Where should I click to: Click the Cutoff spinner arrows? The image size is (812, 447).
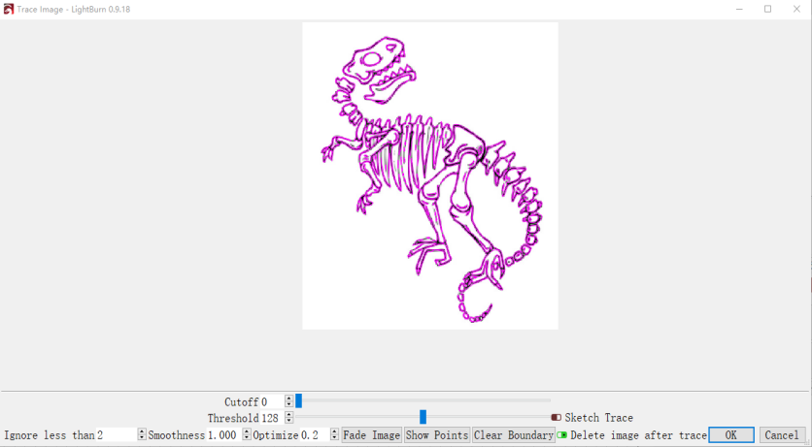[x=289, y=401]
